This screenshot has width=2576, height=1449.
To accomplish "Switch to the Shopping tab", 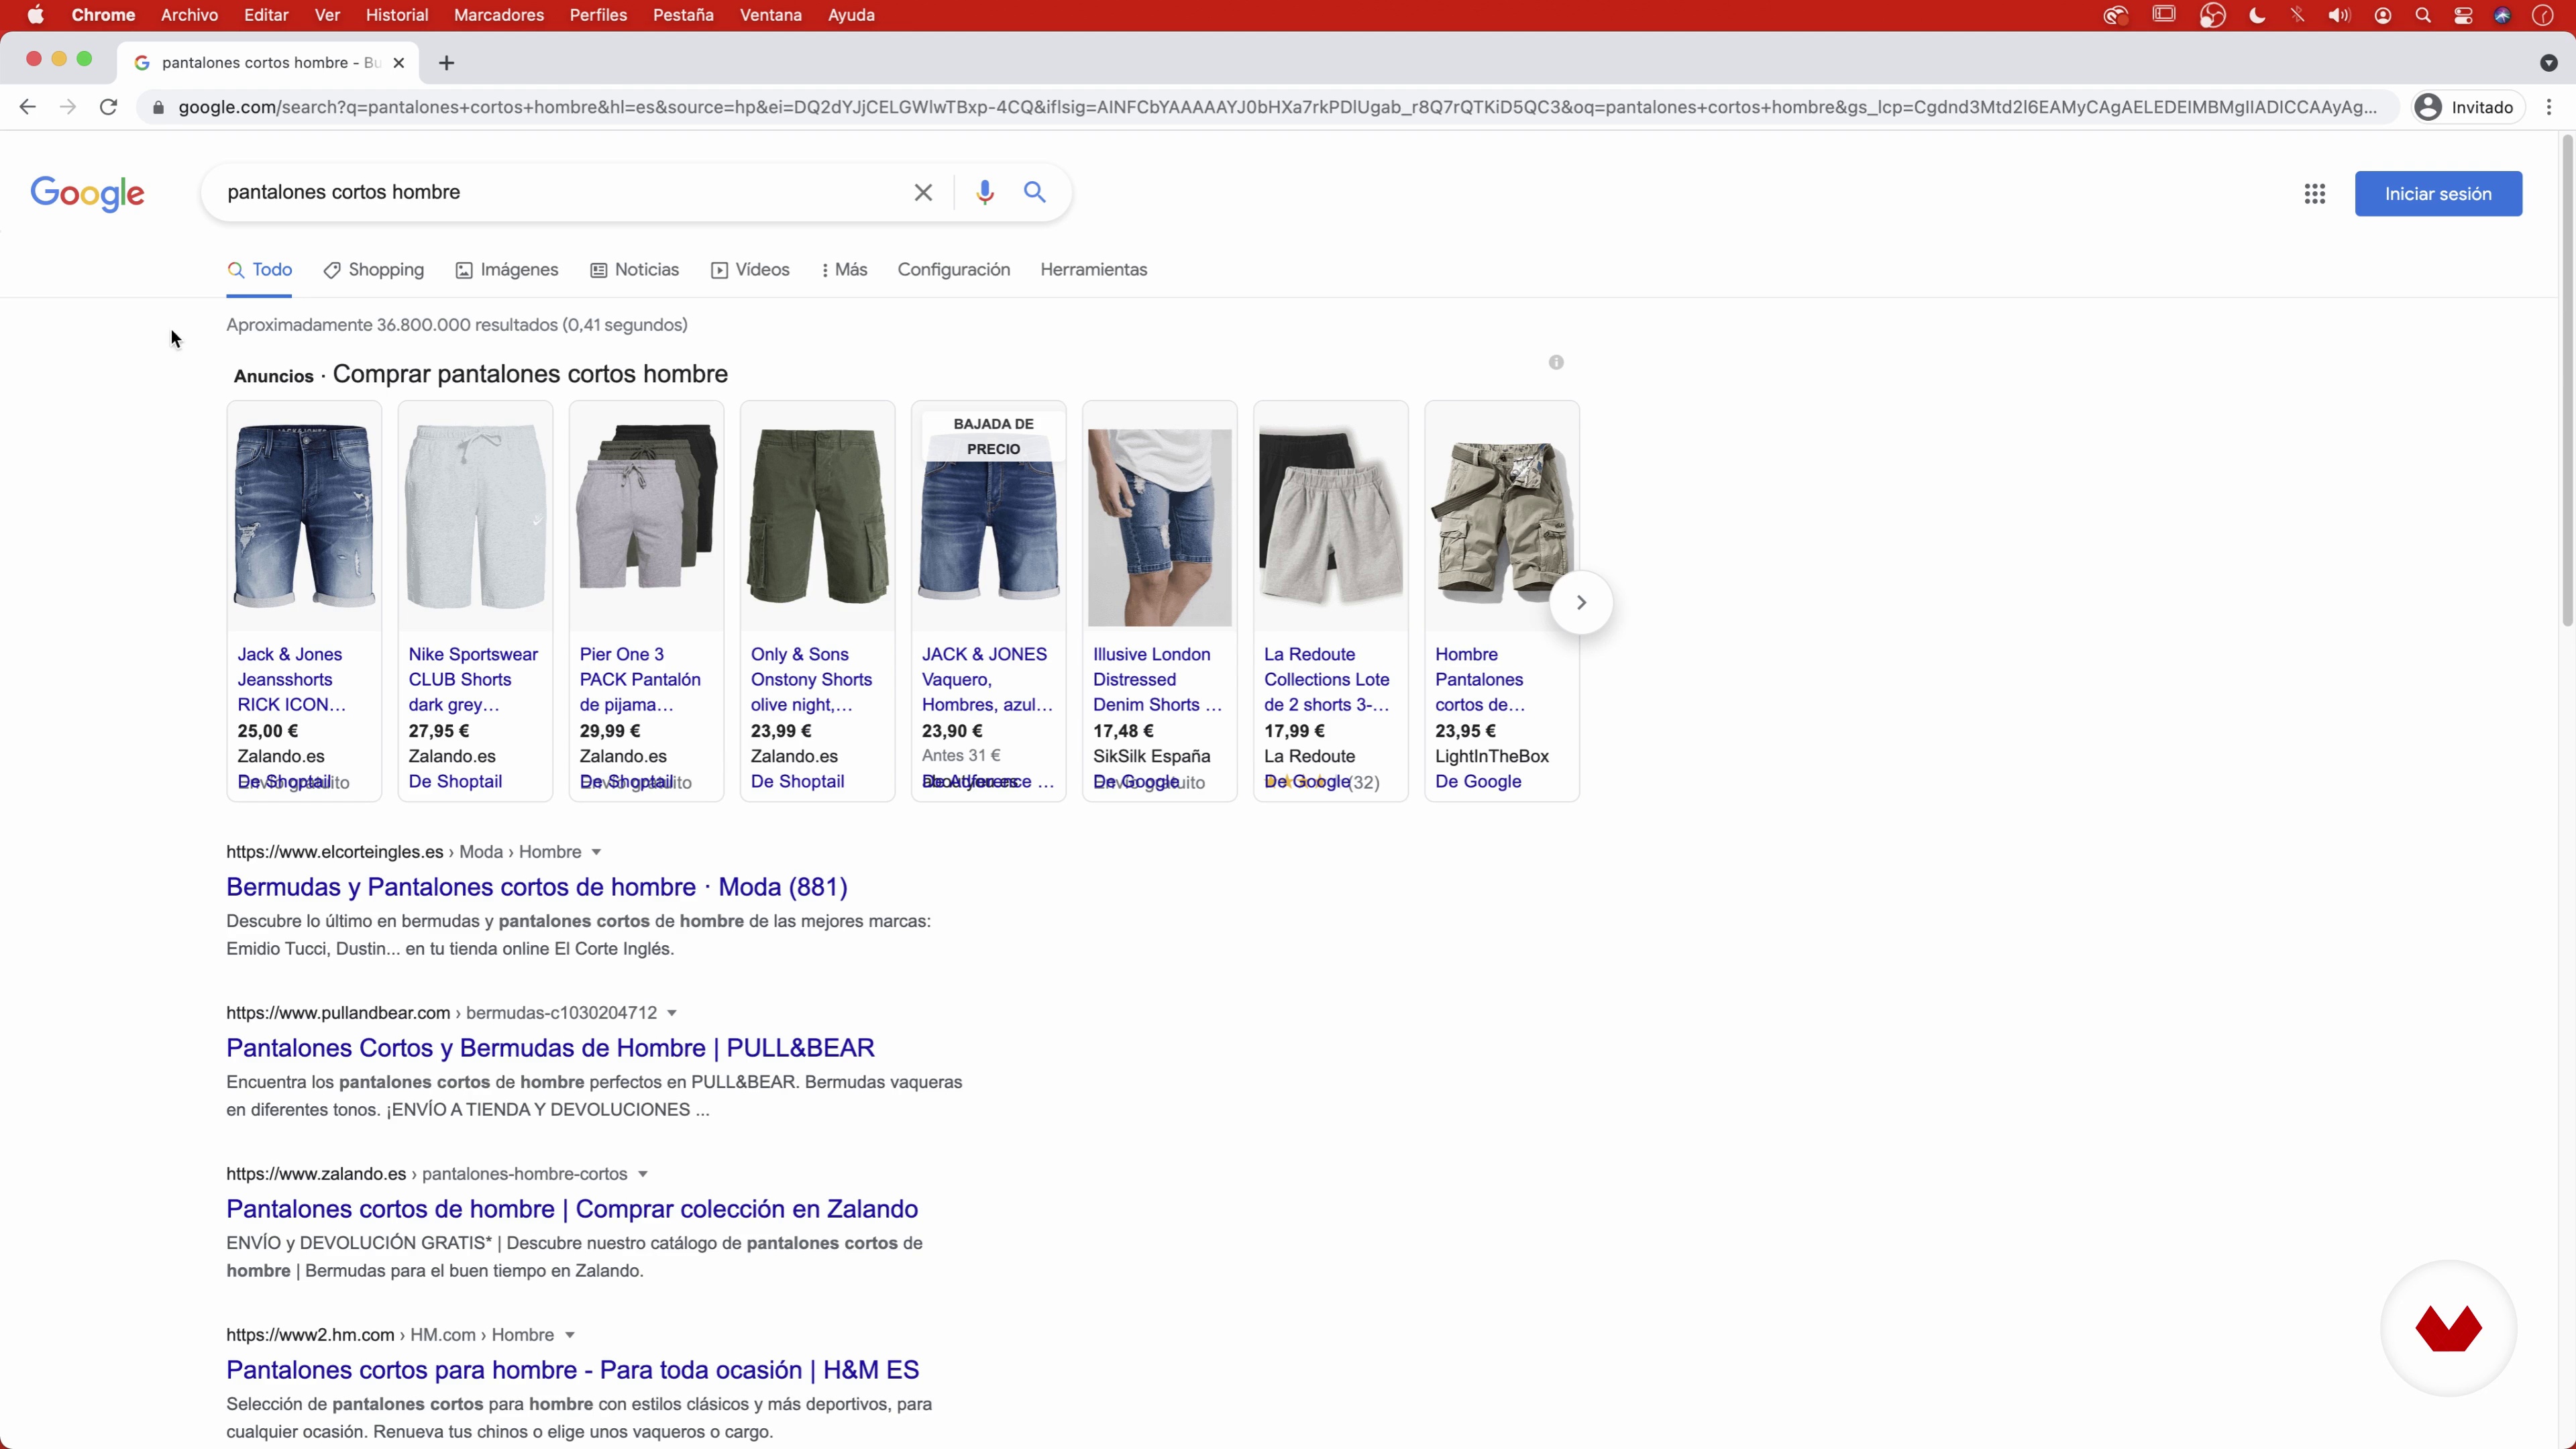I will (374, 270).
